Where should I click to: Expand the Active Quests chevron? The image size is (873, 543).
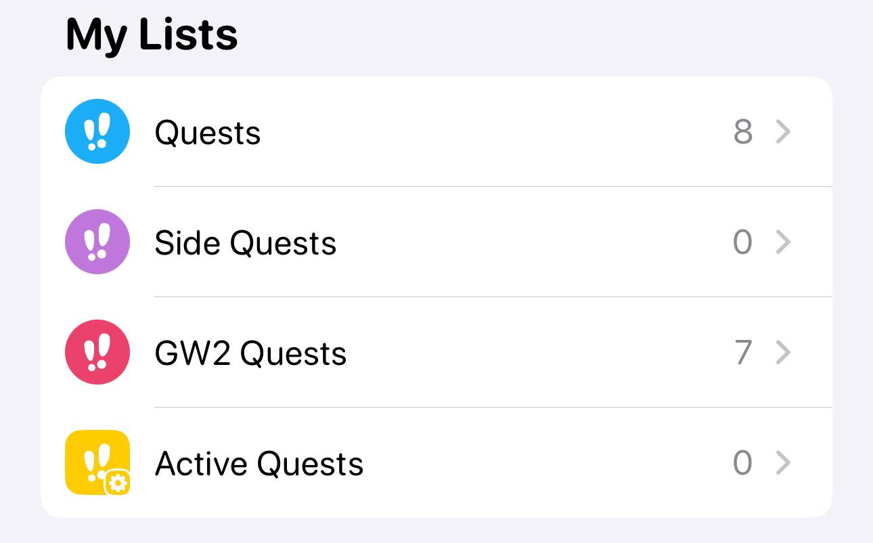pyautogui.click(x=783, y=462)
